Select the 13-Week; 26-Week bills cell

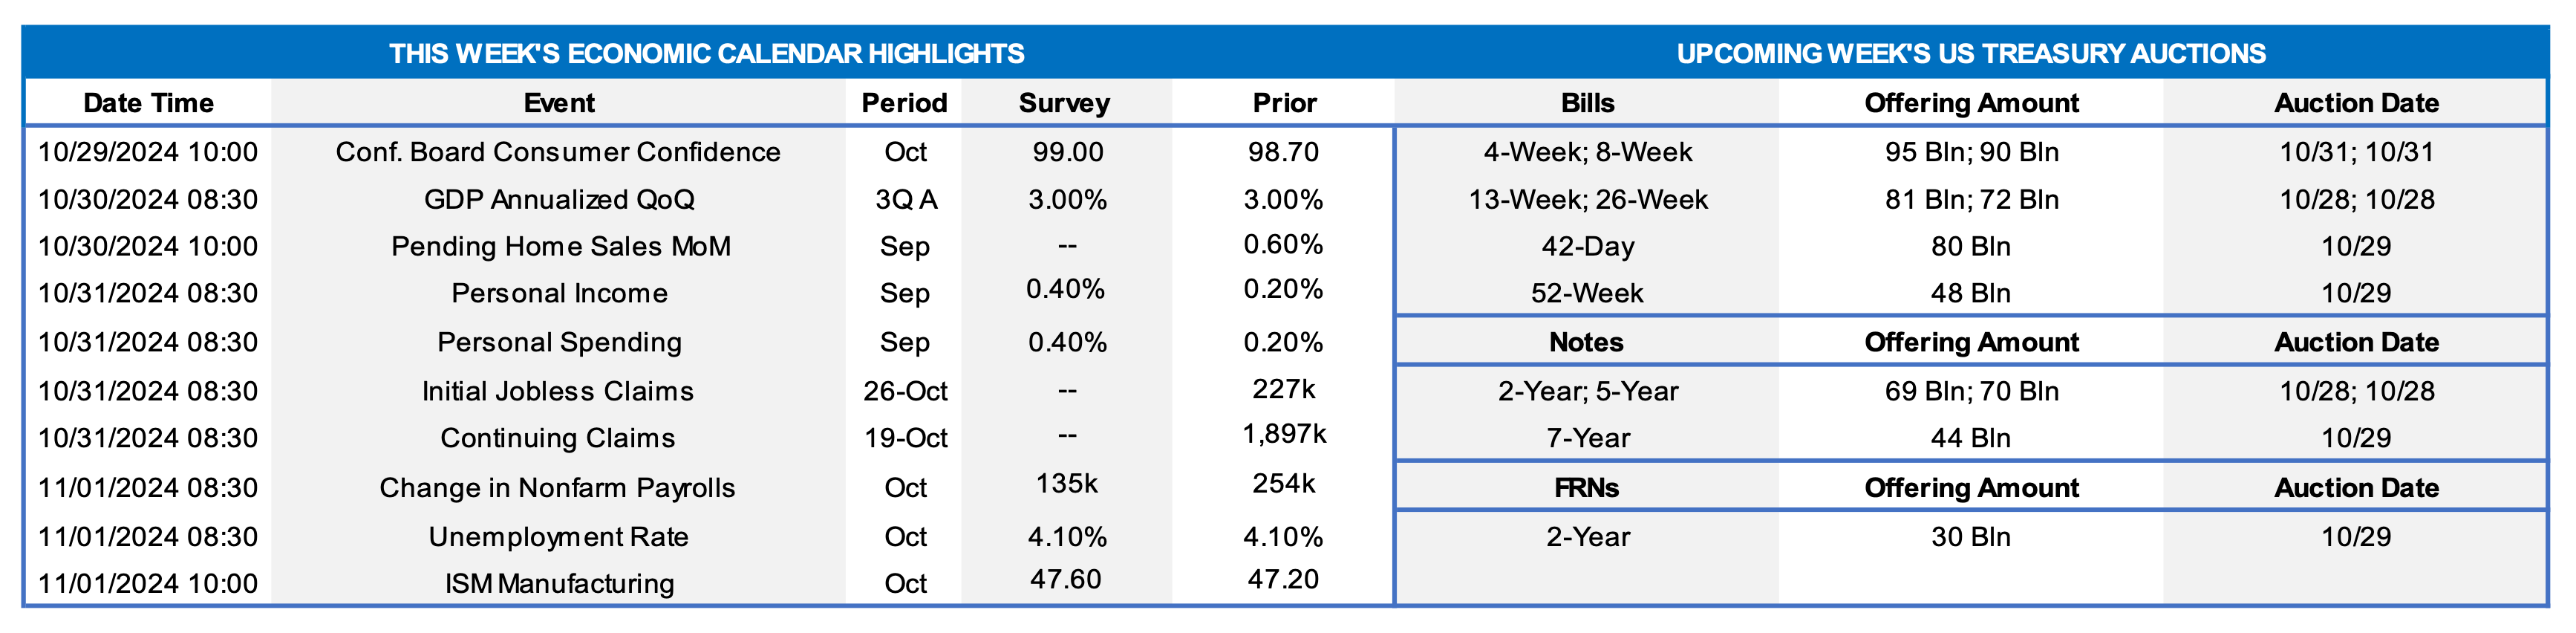click(x=1587, y=200)
